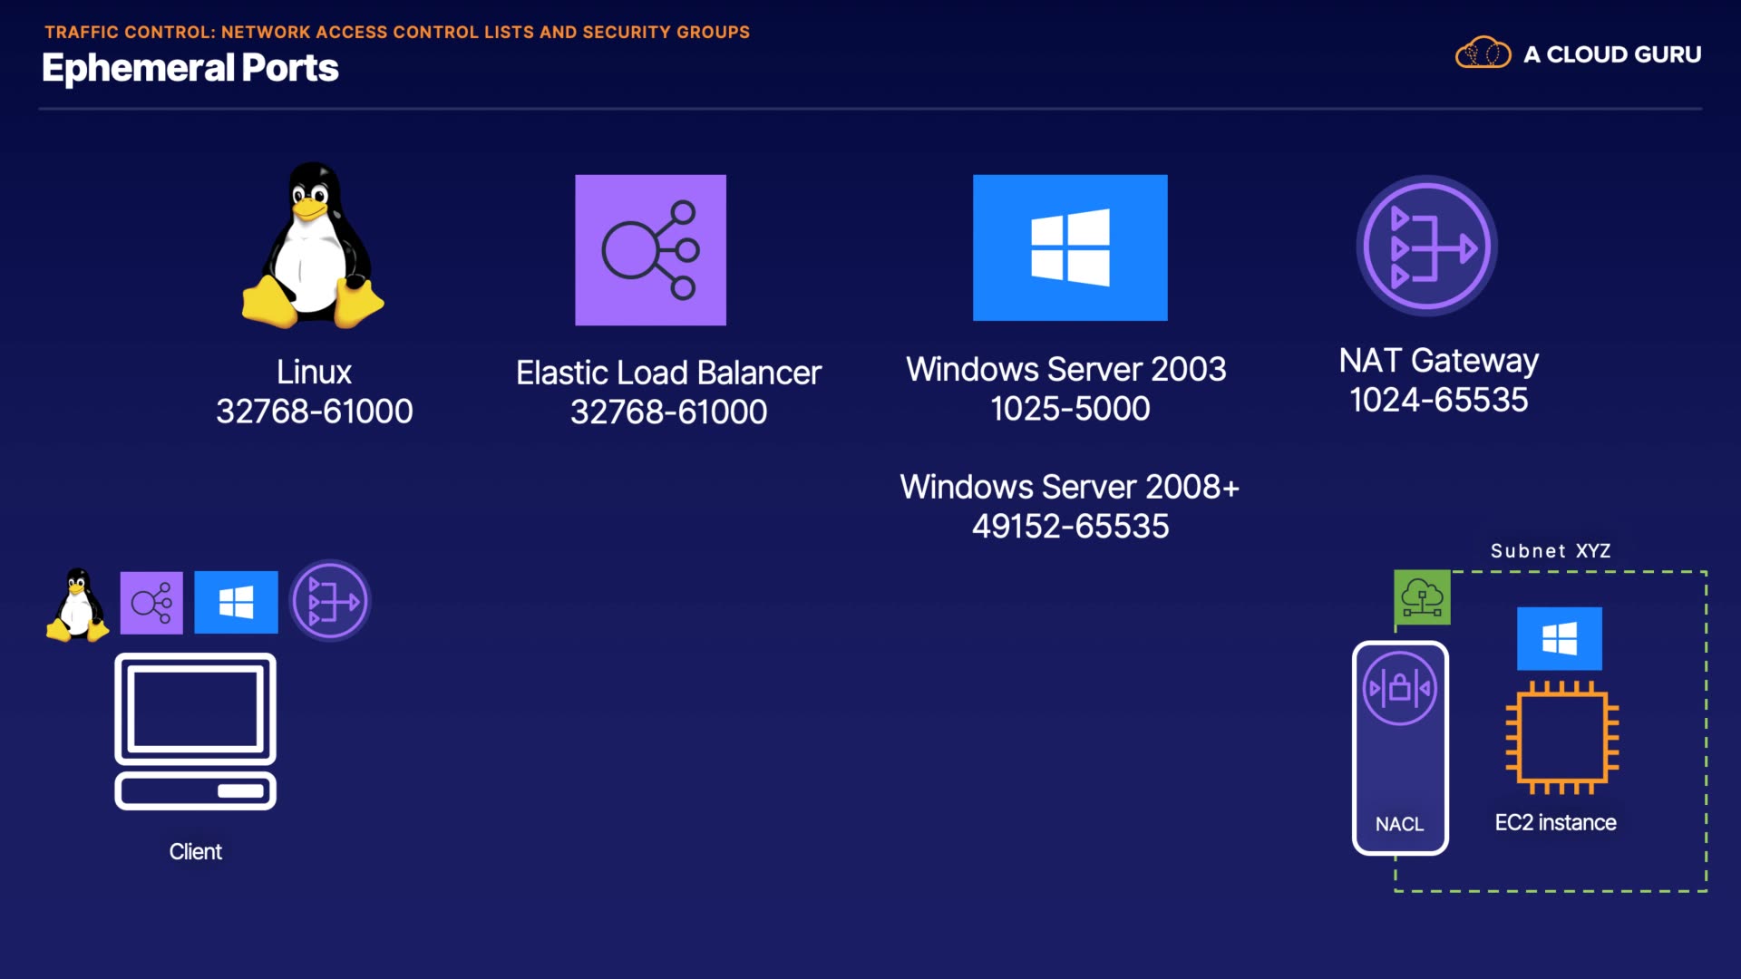Click the Ephemeral Ports title
The image size is (1741, 979).
[x=190, y=68]
